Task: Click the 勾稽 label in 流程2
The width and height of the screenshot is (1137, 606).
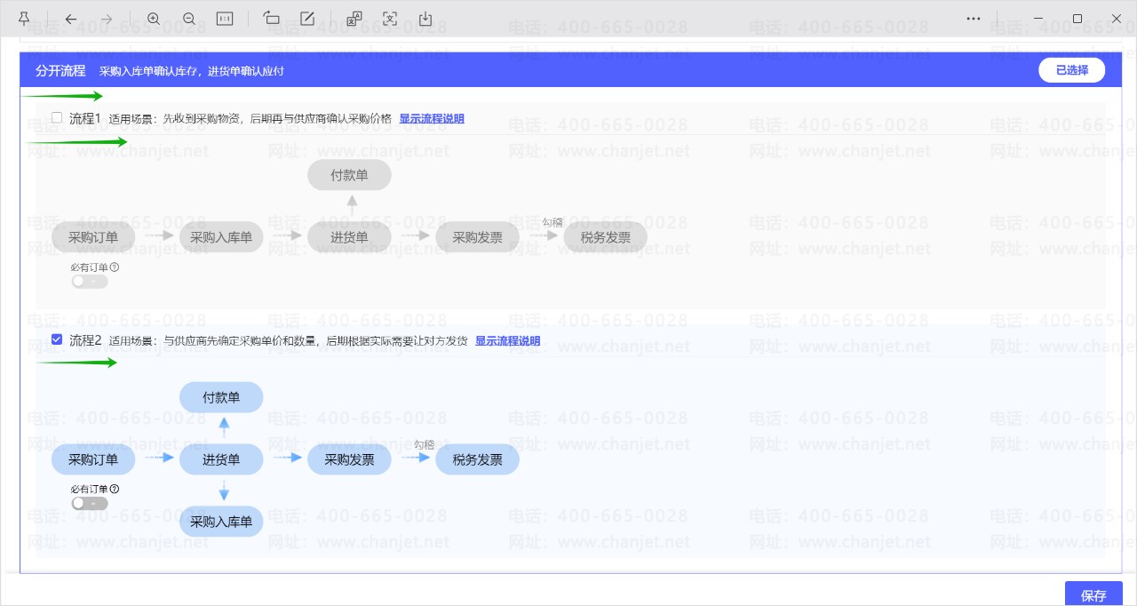Action: pos(425,444)
